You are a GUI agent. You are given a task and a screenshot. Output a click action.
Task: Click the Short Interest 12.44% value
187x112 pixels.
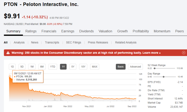pos(178,98)
